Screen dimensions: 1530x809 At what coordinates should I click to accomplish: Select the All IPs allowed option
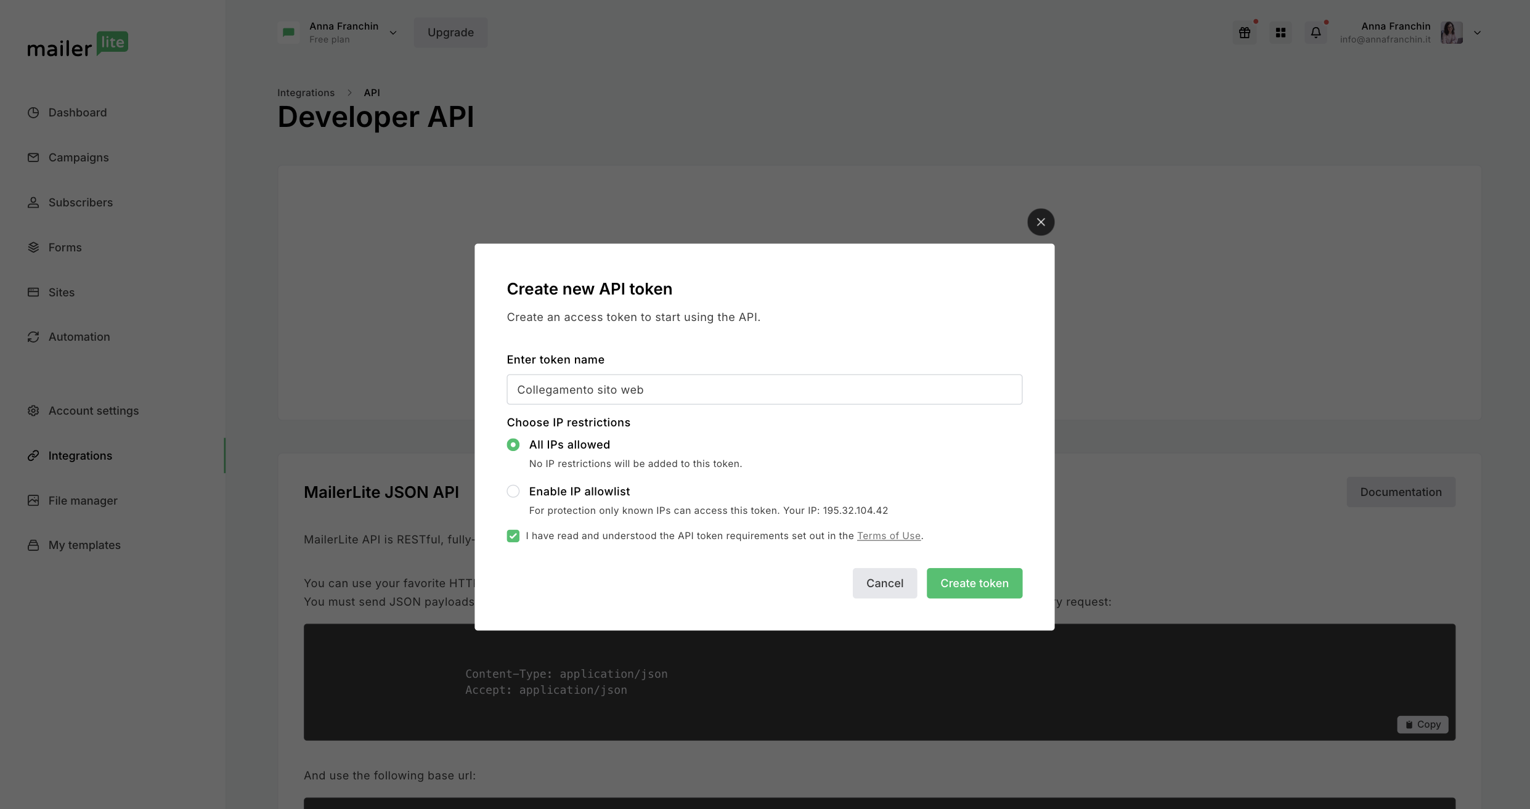[513, 445]
